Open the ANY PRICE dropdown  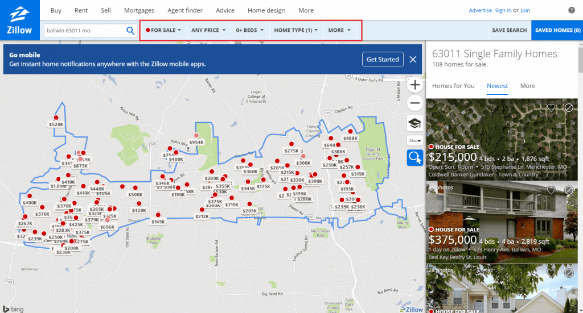point(208,30)
